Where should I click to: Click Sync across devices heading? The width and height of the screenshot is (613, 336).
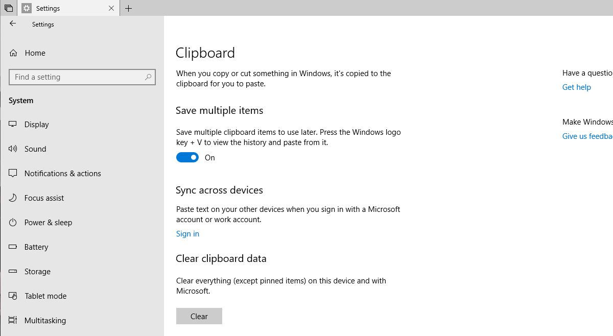tap(219, 190)
